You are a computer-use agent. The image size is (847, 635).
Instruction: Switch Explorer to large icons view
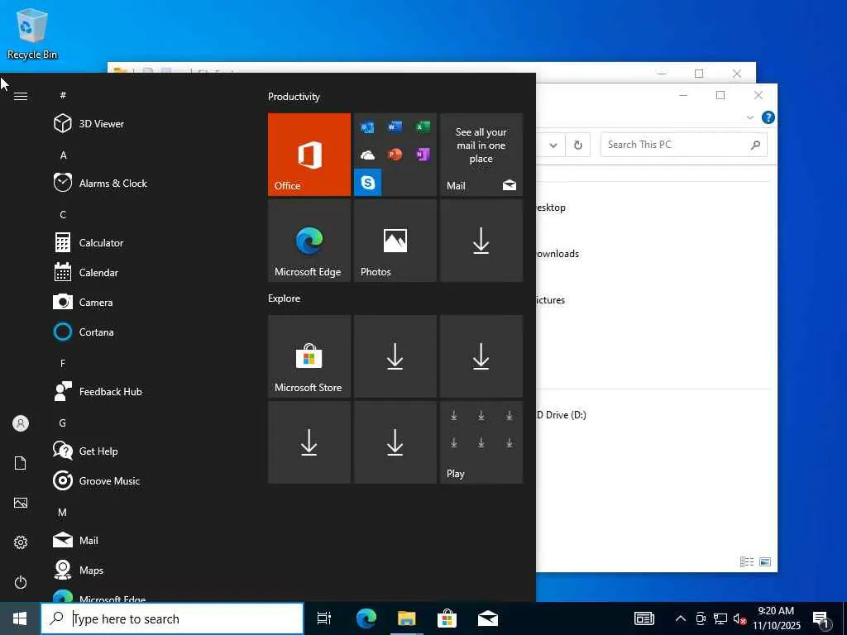765,562
